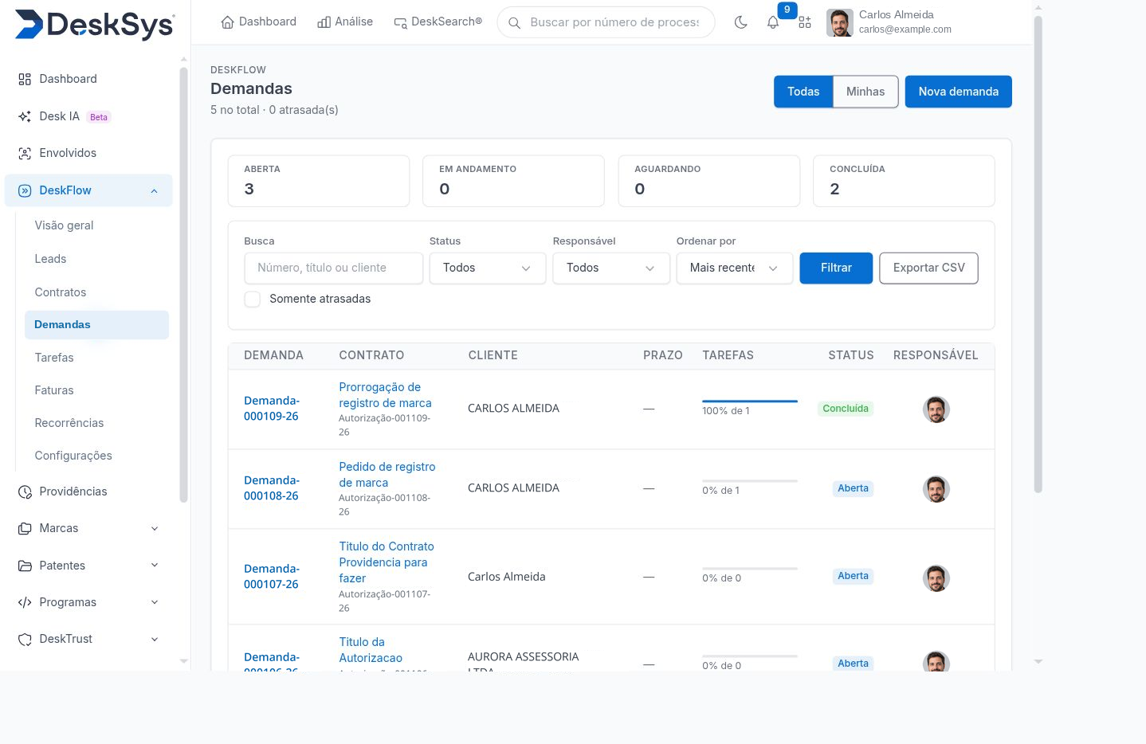
Task: Click the Patentes folder icon
Action: (25, 566)
